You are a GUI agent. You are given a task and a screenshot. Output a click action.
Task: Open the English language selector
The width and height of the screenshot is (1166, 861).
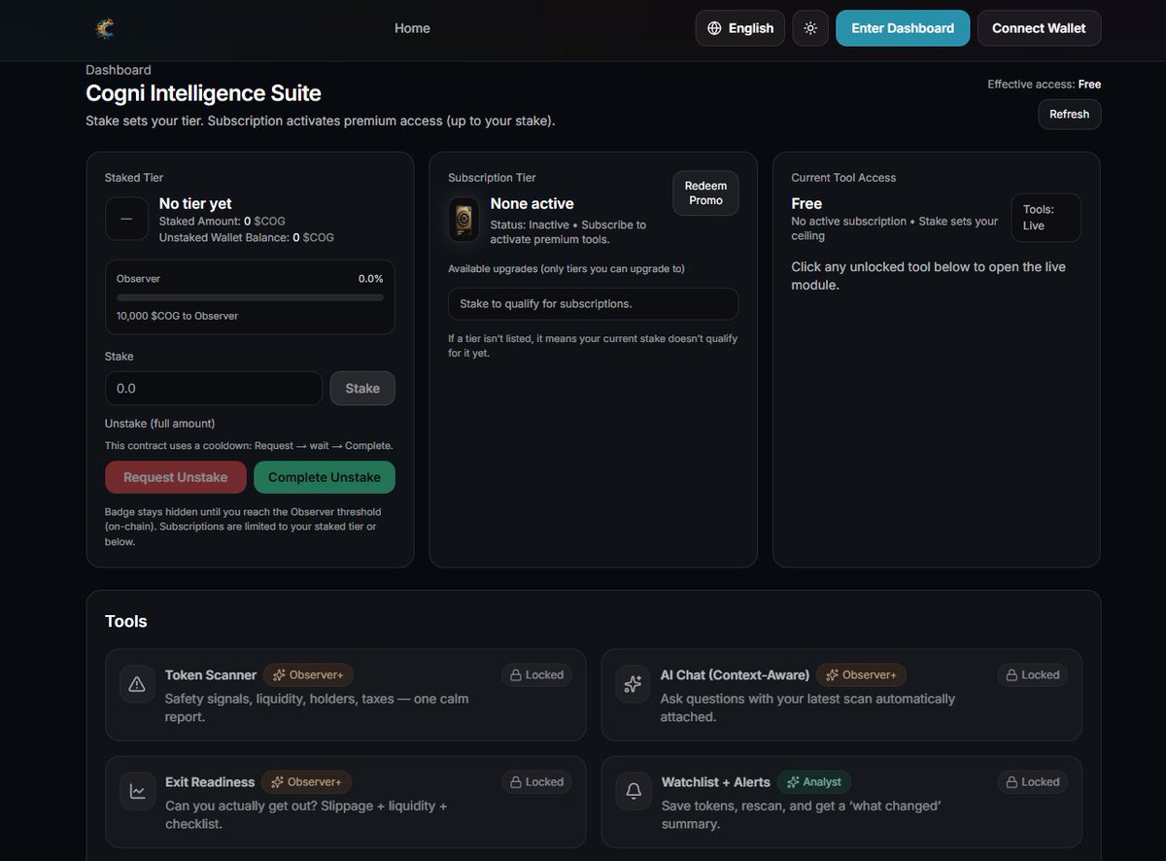739,28
